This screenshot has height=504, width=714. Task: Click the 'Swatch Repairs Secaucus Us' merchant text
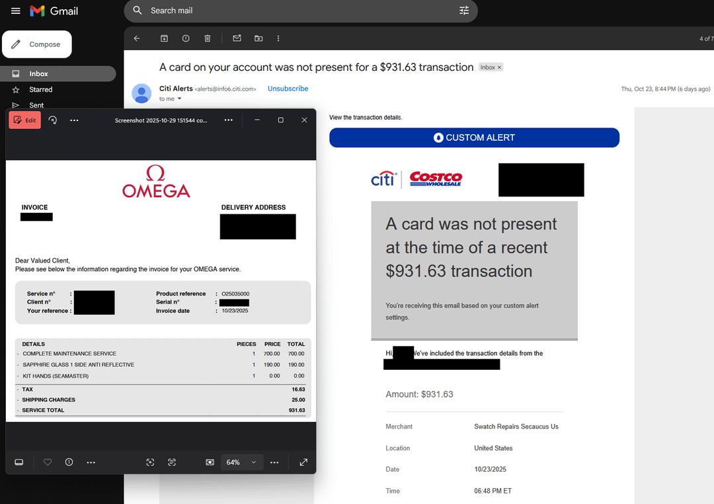click(x=516, y=427)
